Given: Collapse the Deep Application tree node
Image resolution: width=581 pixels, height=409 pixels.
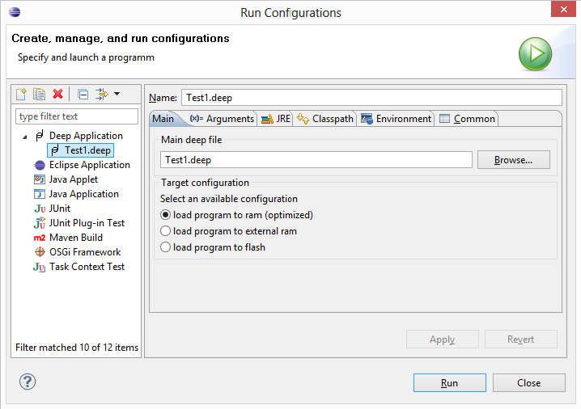Looking at the screenshot, I should pyautogui.click(x=25, y=137).
